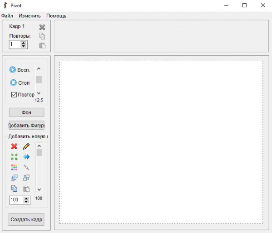
Task: Open the Файл menu
Action: pos(7,16)
